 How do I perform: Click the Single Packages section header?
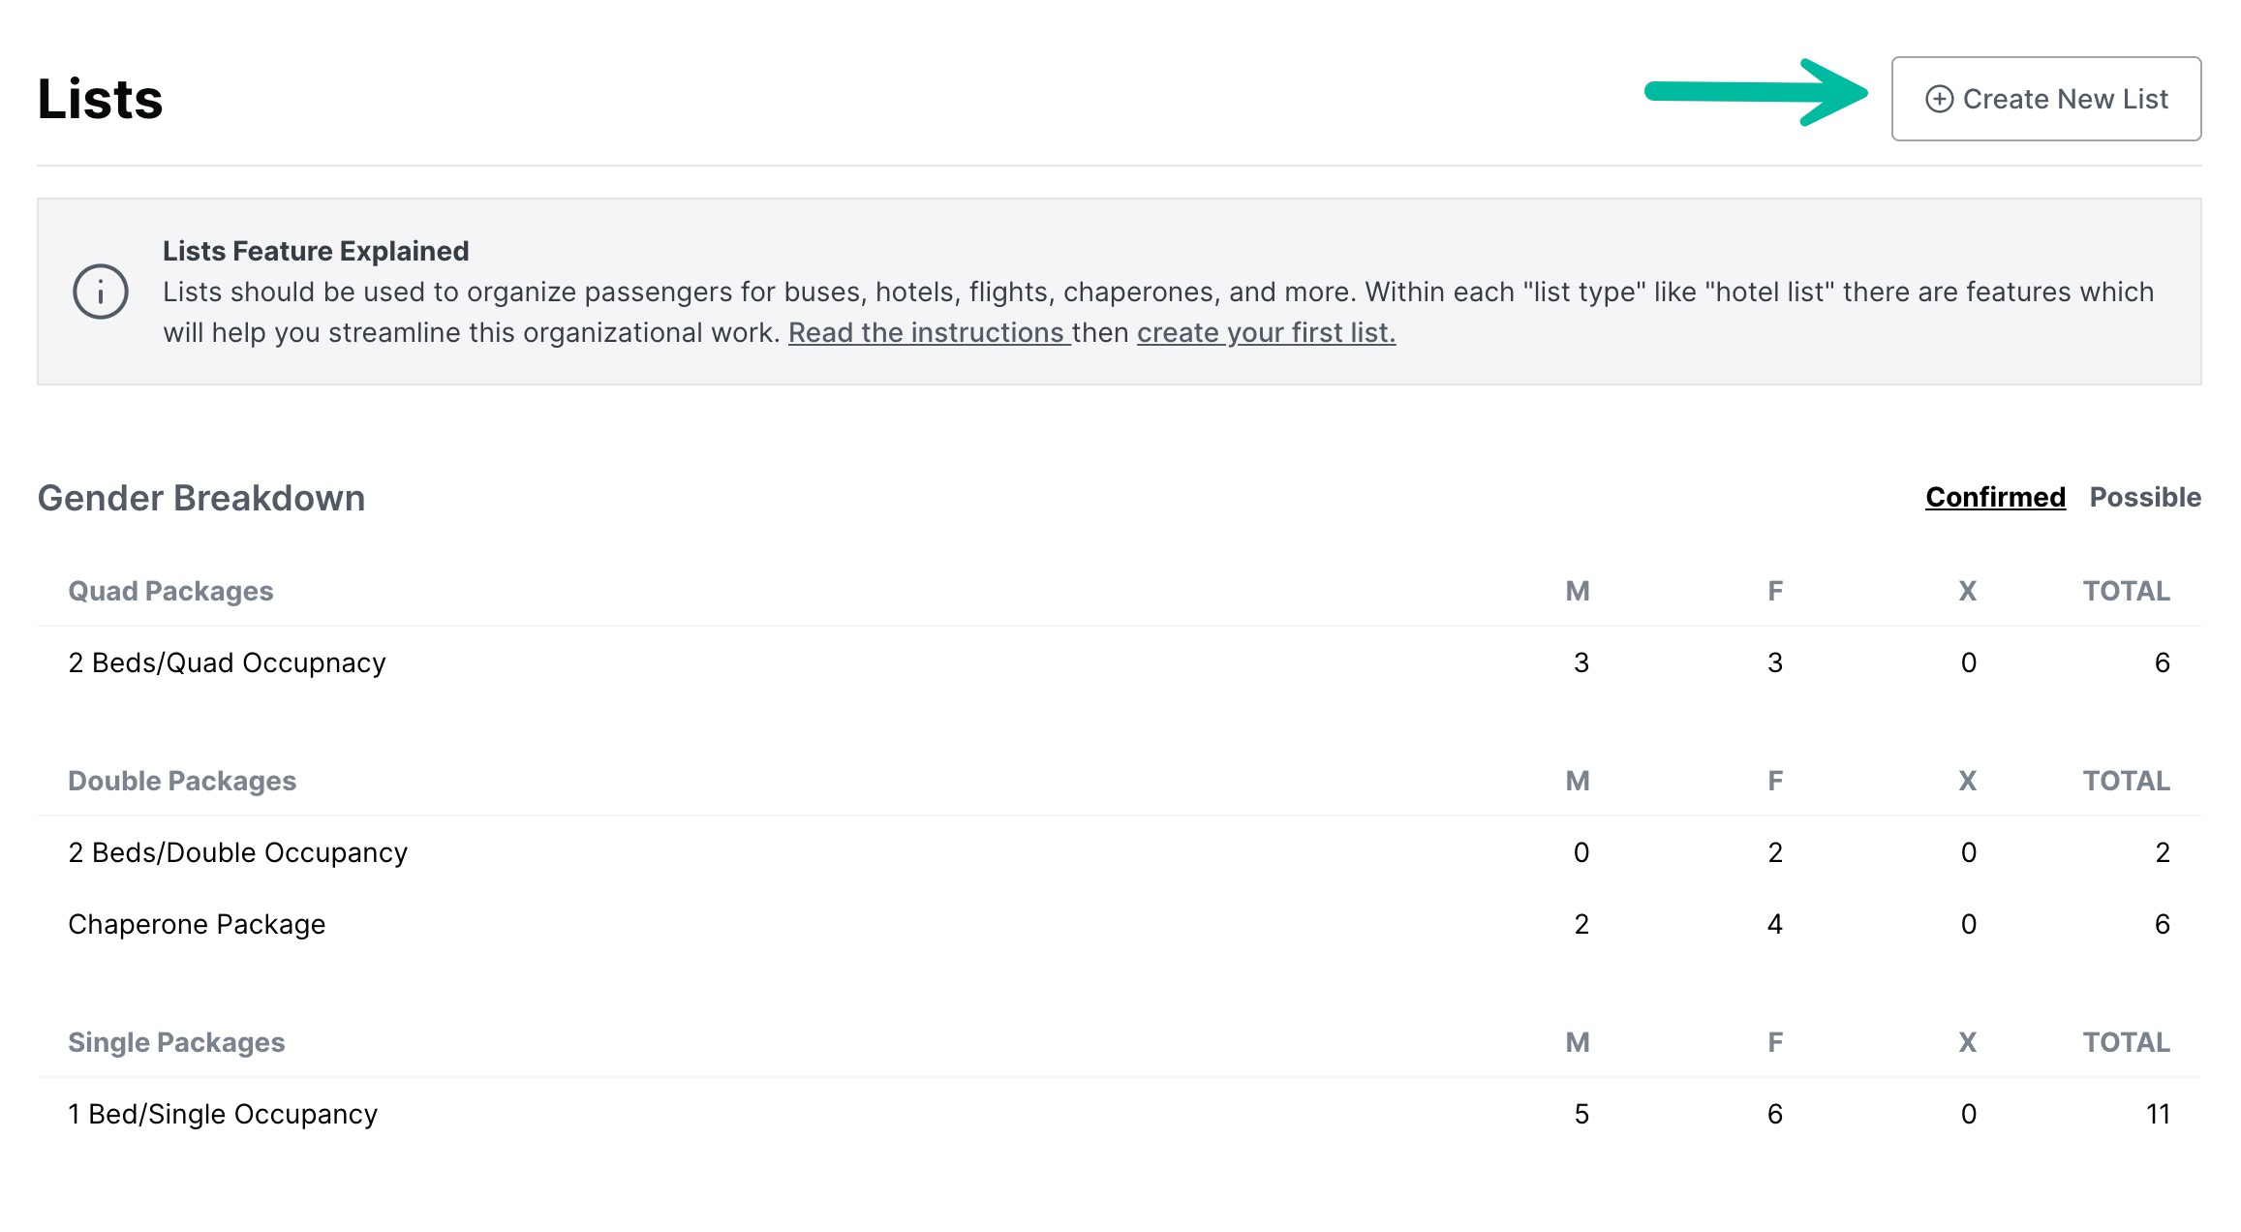[176, 1042]
